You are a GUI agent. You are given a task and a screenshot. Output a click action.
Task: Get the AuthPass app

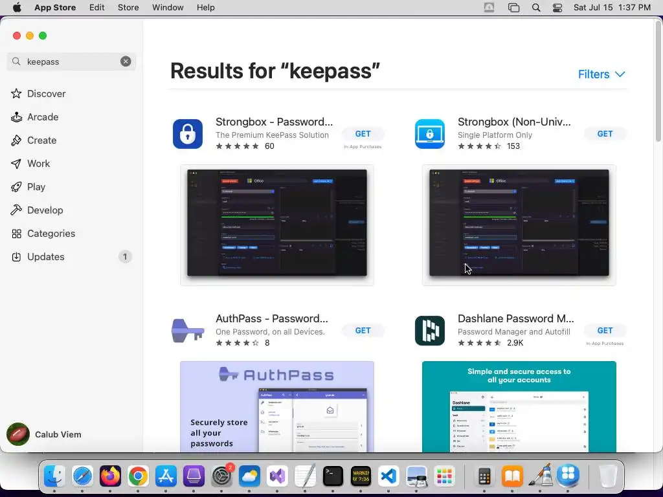point(363,331)
